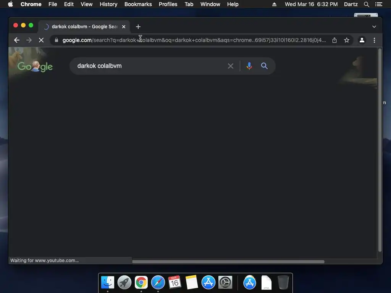The height and width of the screenshot is (293, 391).
Task: Focus the Chrome address bar URL
Action: [x=194, y=40]
